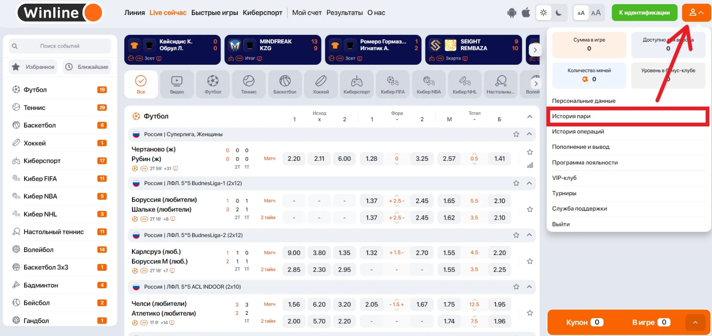The image size is (712, 336).
Task: Open the Мой счет menu item
Action: point(307,13)
